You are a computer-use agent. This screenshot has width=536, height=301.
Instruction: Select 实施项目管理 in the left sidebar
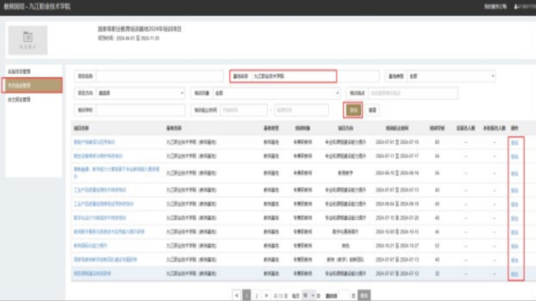tap(20, 71)
